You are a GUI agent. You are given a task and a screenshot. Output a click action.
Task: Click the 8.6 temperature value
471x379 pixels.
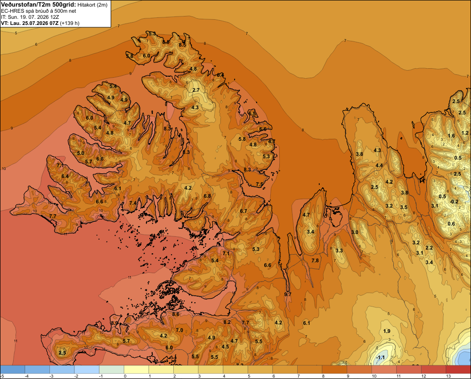coord(176,314)
